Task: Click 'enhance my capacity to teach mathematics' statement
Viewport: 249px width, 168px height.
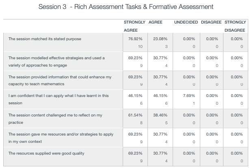Action: (x=60, y=80)
